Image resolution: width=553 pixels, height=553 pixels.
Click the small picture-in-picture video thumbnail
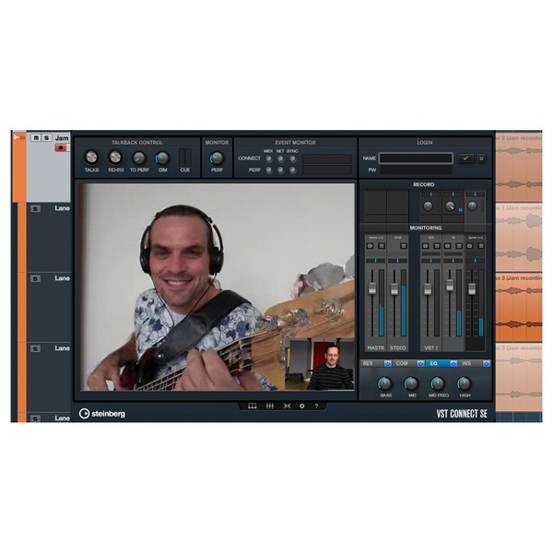click(320, 364)
